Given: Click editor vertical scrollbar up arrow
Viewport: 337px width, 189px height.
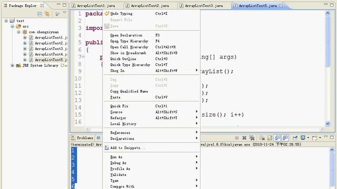Looking at the screenshot, I should [x=328, y=13].
